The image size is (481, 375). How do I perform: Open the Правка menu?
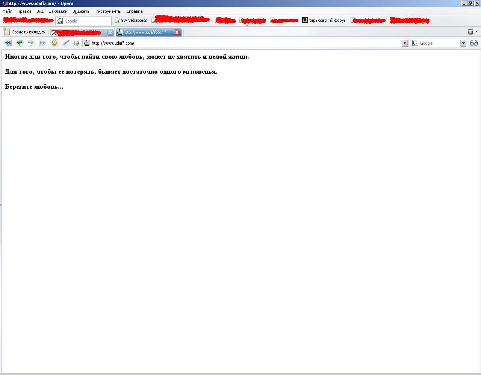click(x=24, y=11)
